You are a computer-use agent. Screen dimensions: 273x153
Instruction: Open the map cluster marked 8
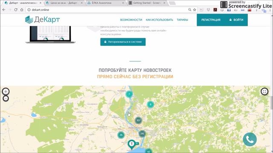point(151,105)
